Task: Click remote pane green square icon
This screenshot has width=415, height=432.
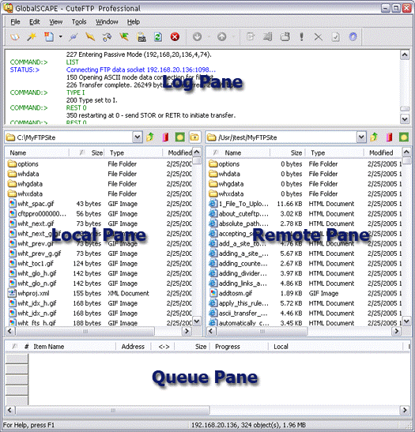Action: click(404, 137)
